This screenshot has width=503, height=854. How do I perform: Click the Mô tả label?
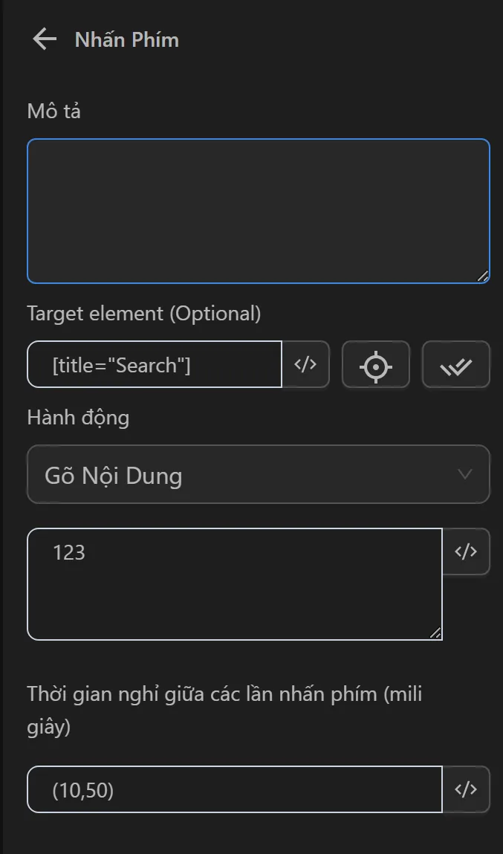point(54,111)
